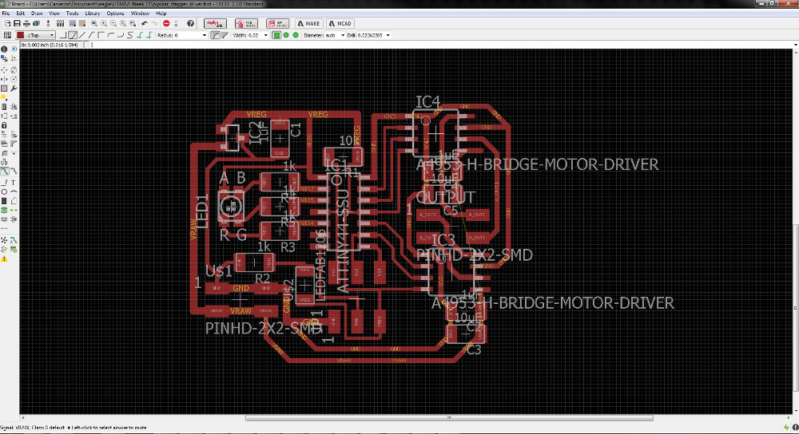This screenshot has height=434, width=799.
Task: Open the Width dropdown
Action: click(x=265, y=36)
